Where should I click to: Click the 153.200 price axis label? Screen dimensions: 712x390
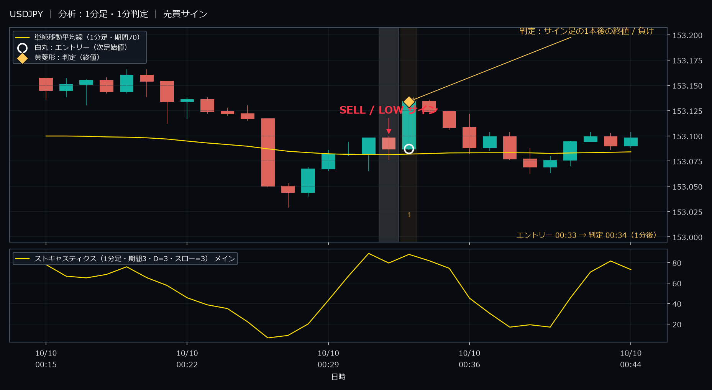[x=687, y=36]
